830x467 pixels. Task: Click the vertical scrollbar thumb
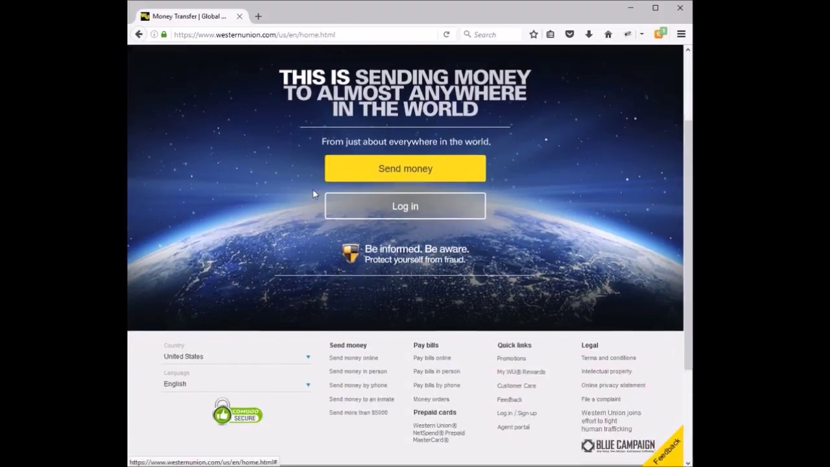(x=688, y=243)
